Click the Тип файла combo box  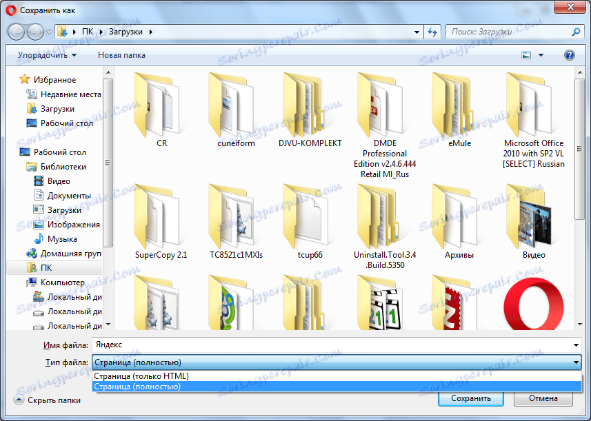(337, 362)
